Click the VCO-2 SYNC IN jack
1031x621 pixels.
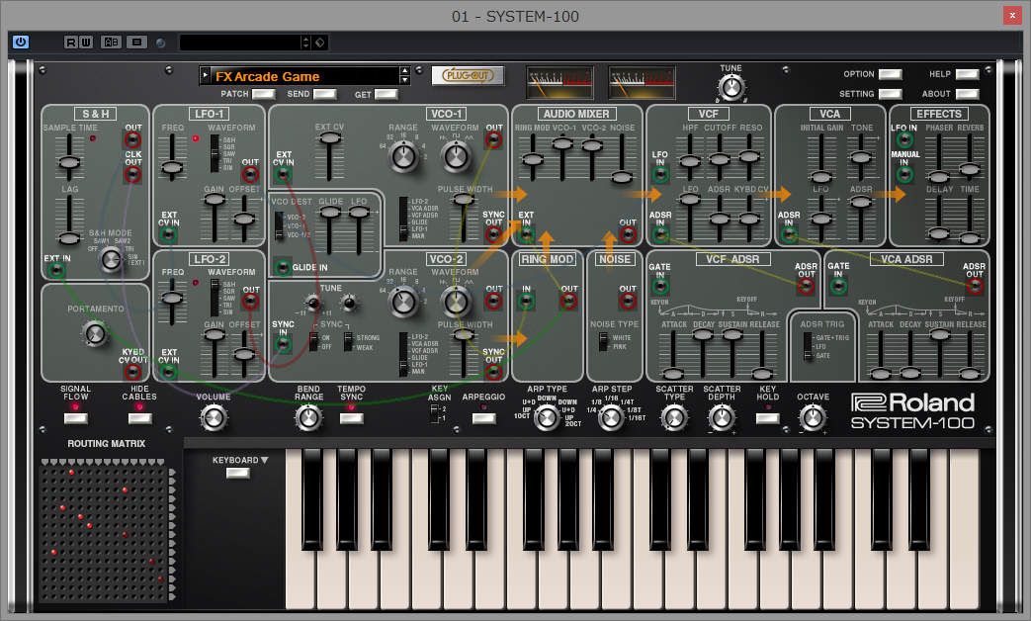(x=284, y=344)
